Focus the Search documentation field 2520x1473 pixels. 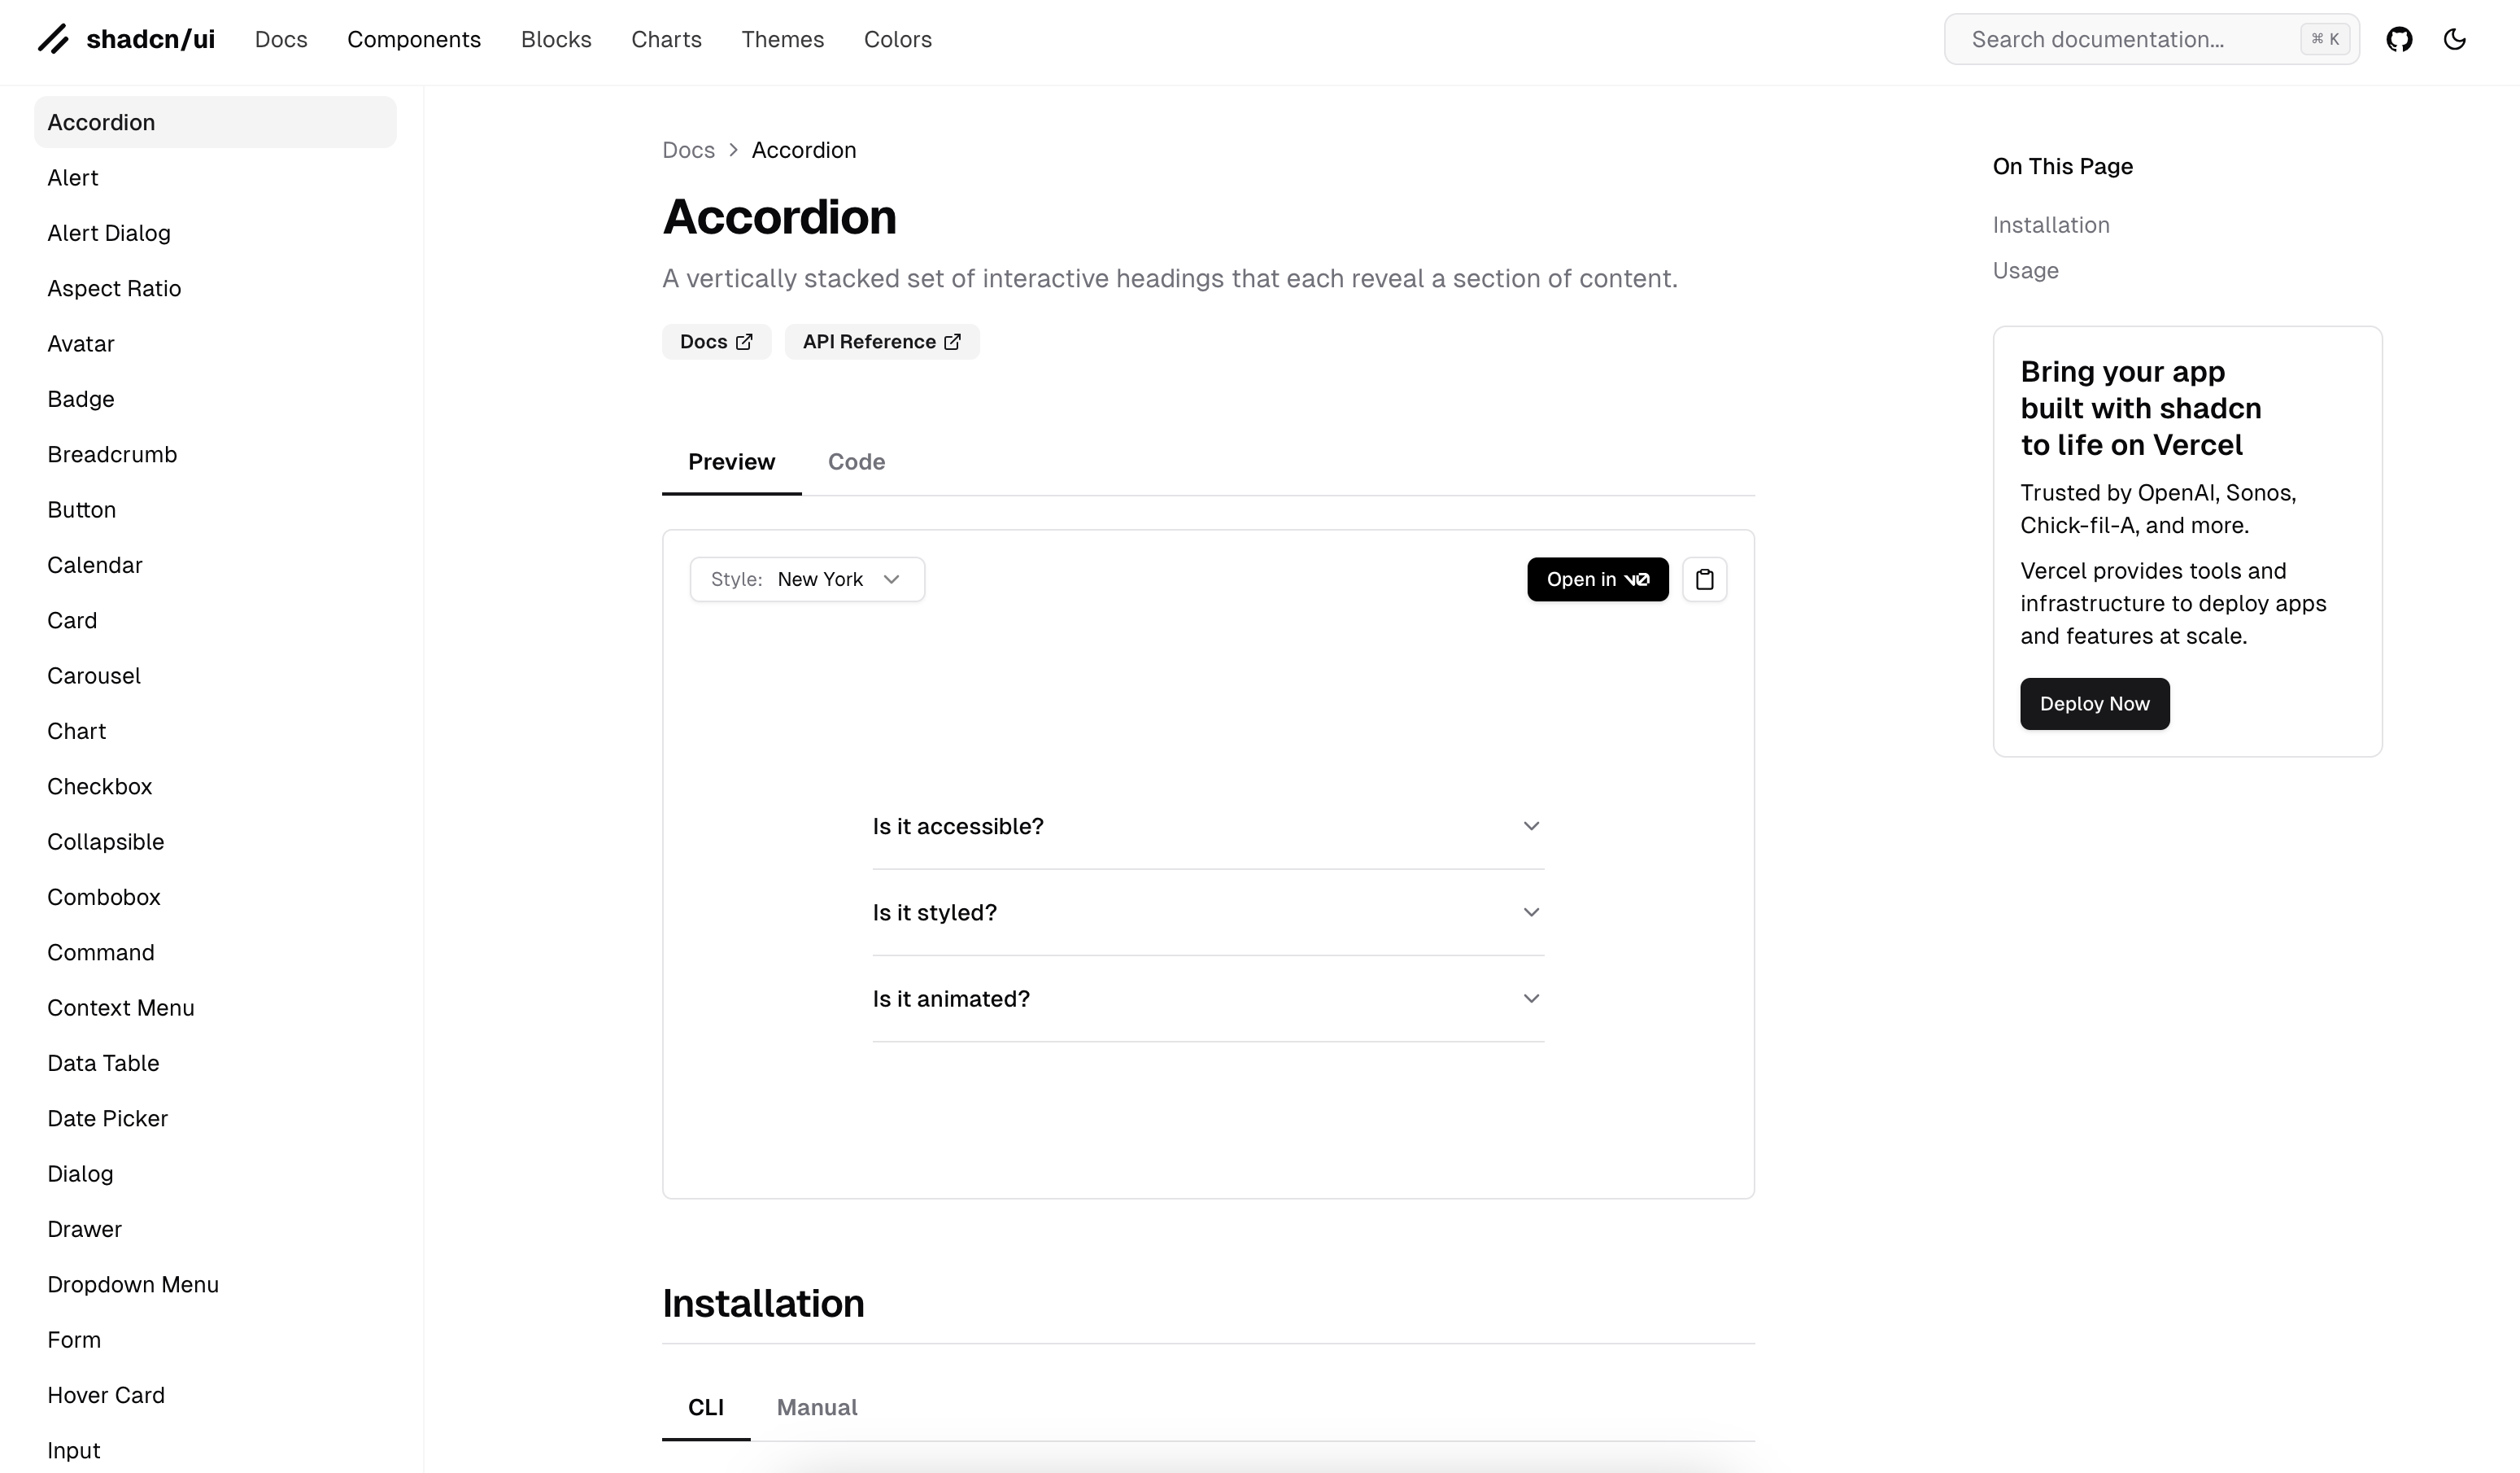coord(2130,39)
